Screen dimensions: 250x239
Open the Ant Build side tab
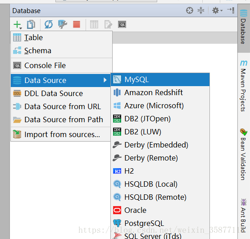243,216
